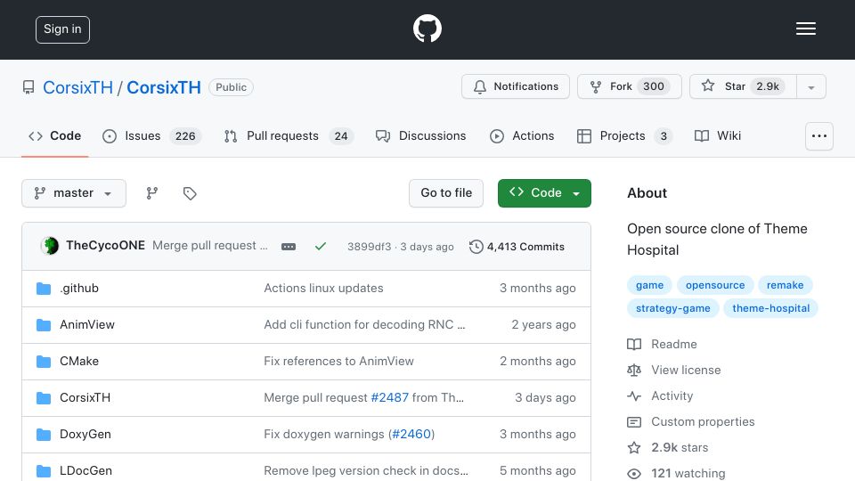
Task: Click the folder icon beside CMake
Action: click(x=44, y=362)
